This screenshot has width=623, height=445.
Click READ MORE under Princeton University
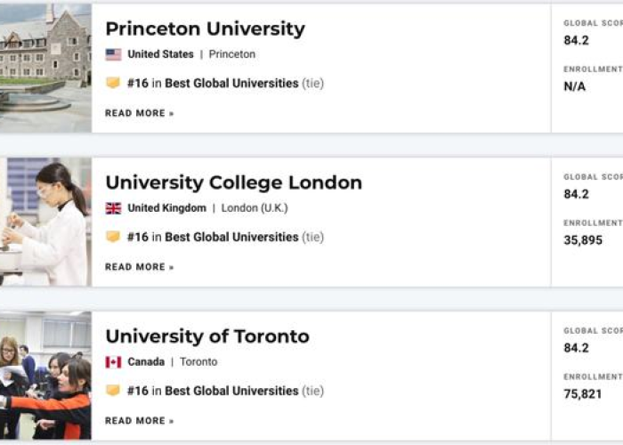coord(140,113)
